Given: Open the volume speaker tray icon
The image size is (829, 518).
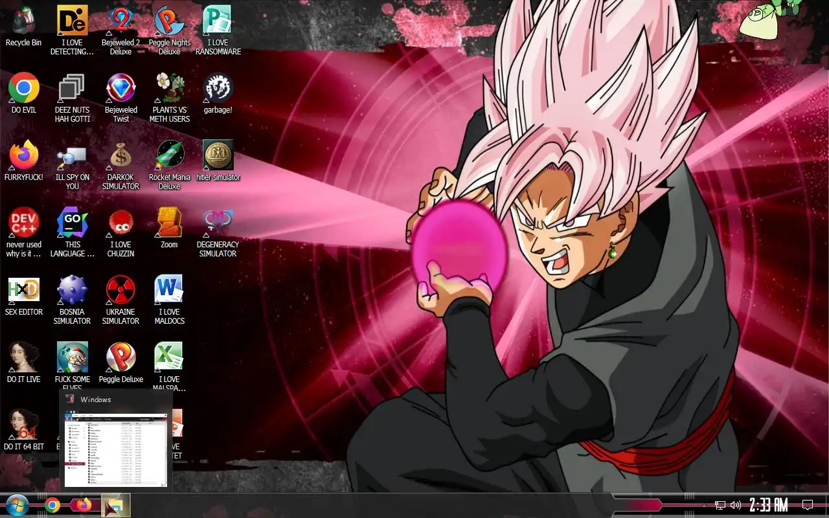Looking at the screenshot, I should [736, 505].
